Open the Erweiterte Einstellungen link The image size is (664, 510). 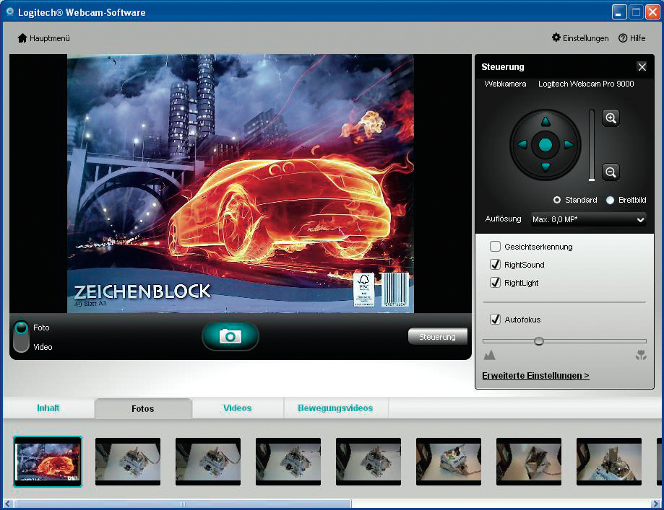(535, 376)
